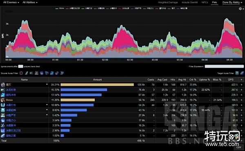Toggle the NPCs option

coord(205,2)
